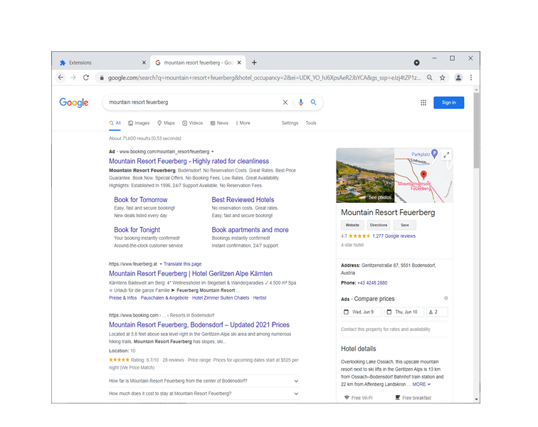Reload the page with the refresh icon
Viewport: 538px width, 427px height.
(x=86, y=78)
